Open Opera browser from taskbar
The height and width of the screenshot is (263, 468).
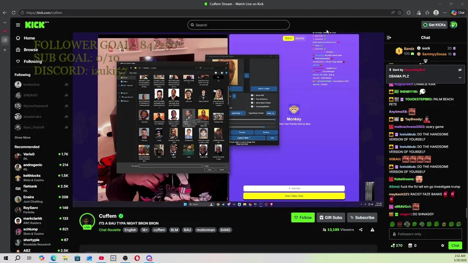click(137, 258)
